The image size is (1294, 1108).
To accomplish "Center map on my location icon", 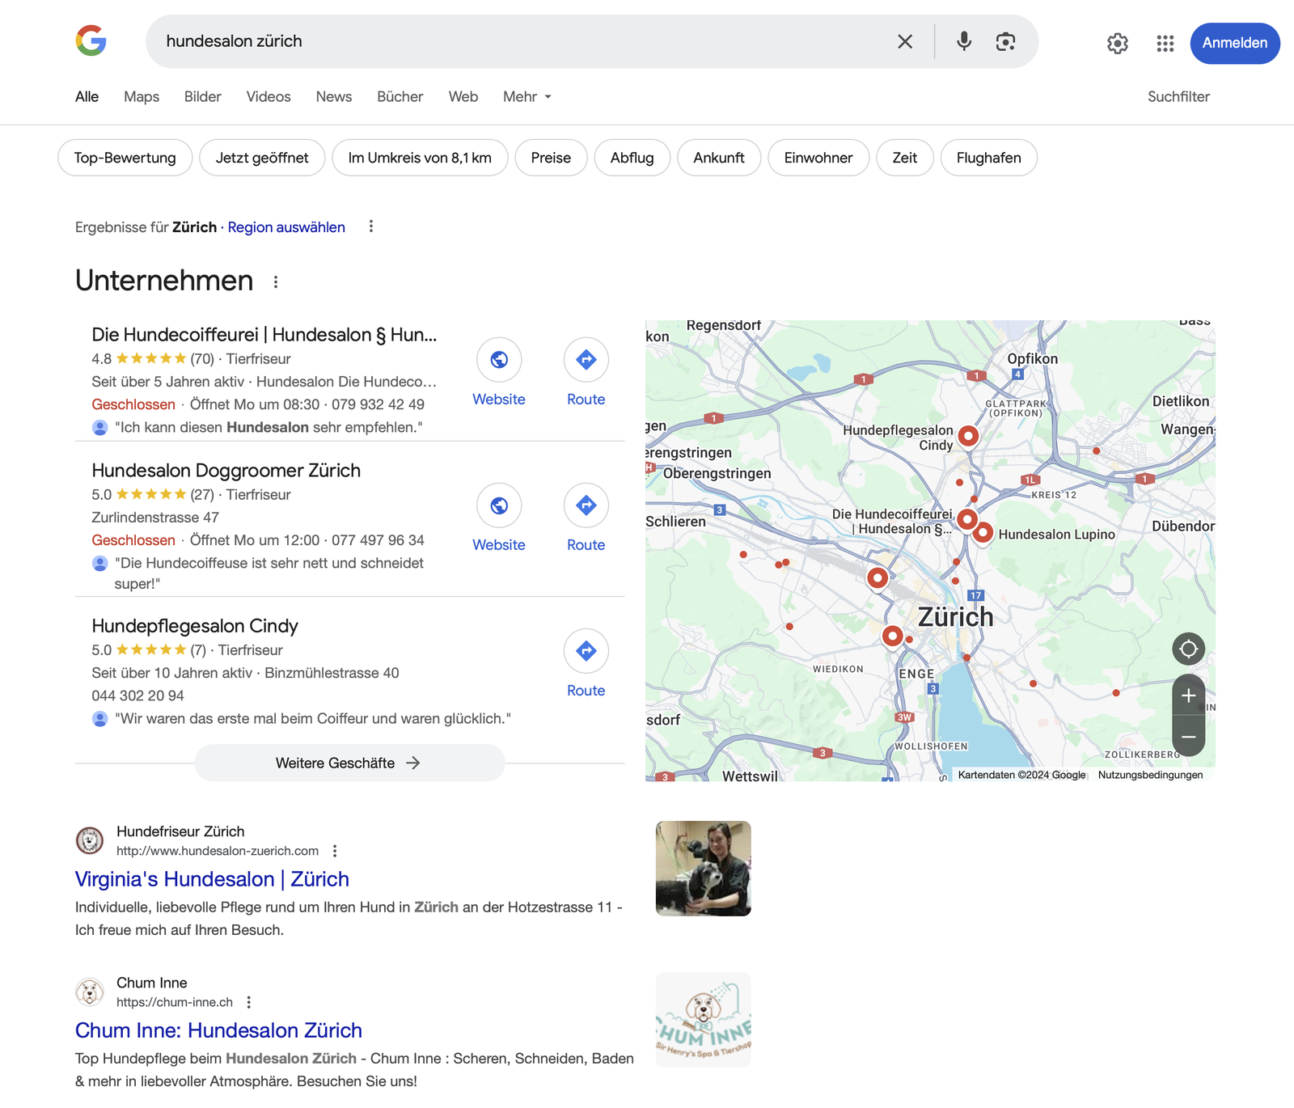I will [x=1189, y=649].
